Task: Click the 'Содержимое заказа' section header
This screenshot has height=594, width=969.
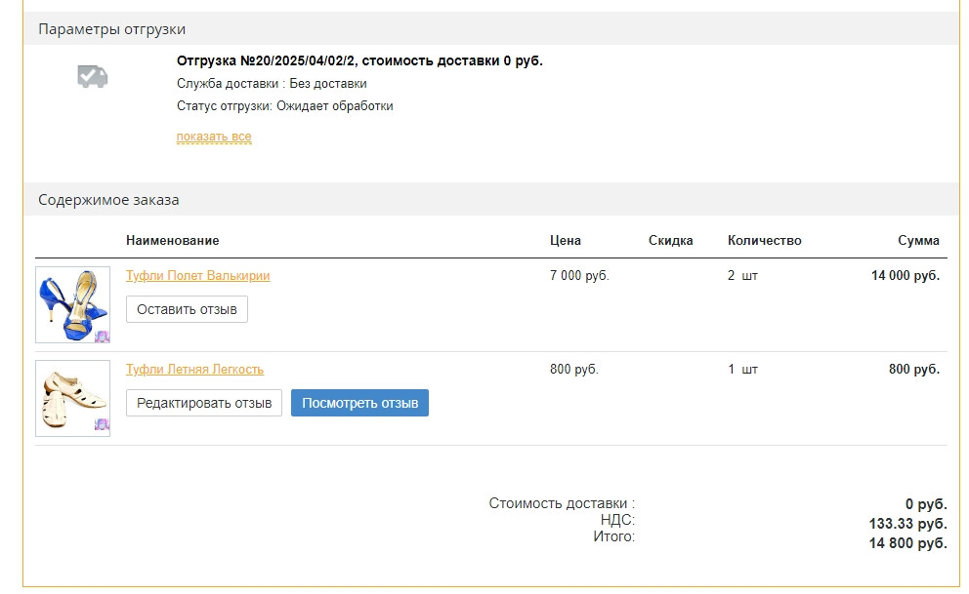Action: (108, 200)
